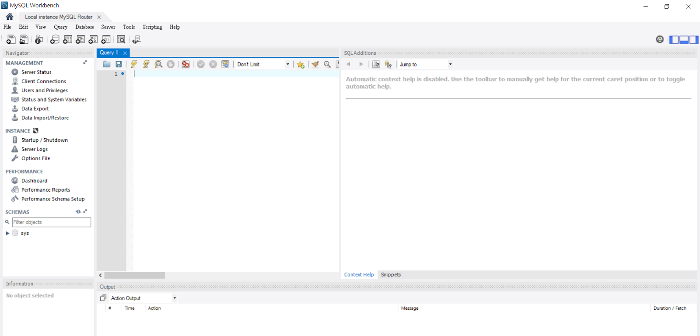Create a new function icon

tap(106, 39)
